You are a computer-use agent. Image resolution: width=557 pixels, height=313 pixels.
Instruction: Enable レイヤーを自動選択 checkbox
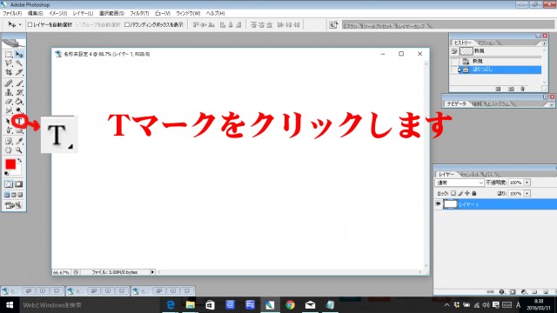[x=30, y=24]
